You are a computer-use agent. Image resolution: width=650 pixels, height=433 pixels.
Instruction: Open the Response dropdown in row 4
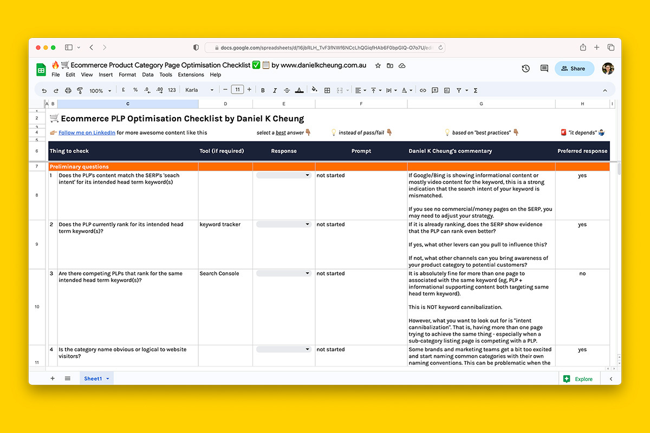(x=284, y=349)
